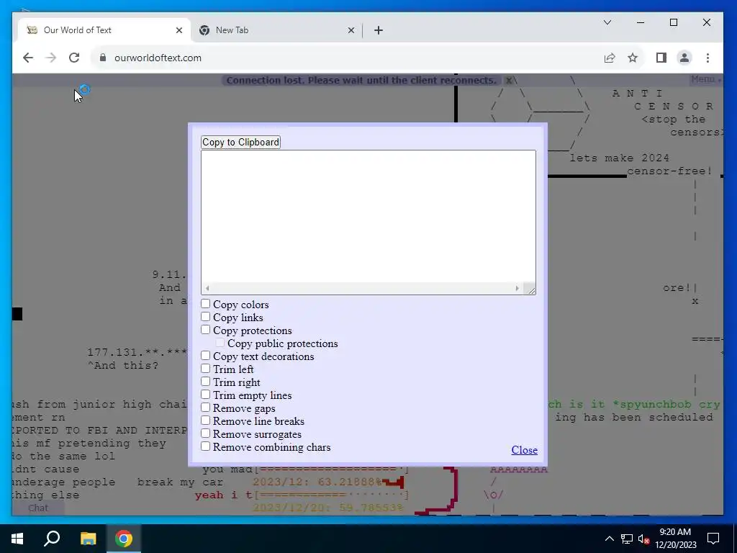
Task: Open the Chrome profile avatar
Action: tap(684, 58)
